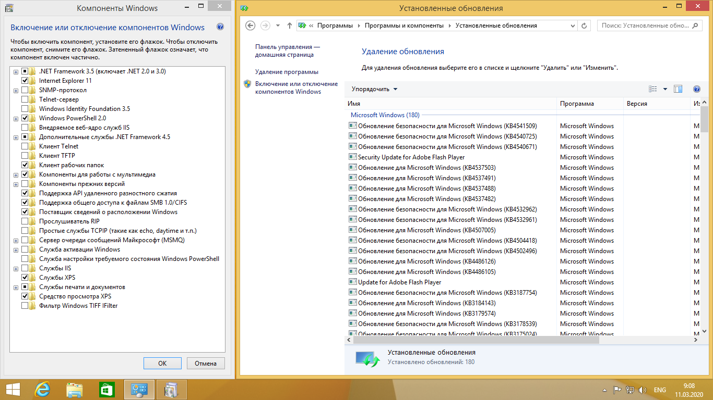Screen dimensions: 713x400
Task: Sort by Программа column header
Action: pyautogui.click(x=590, y=104)
